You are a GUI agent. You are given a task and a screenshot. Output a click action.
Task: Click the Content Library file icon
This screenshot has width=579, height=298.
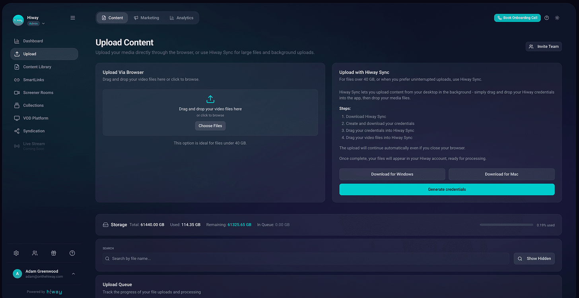tap(17, 67)
